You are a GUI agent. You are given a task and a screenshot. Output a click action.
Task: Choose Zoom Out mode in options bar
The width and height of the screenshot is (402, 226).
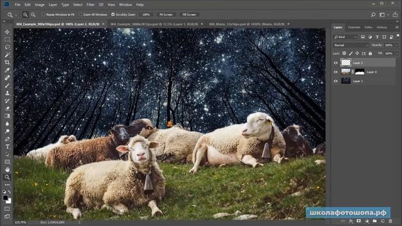[x=33, y=14]
